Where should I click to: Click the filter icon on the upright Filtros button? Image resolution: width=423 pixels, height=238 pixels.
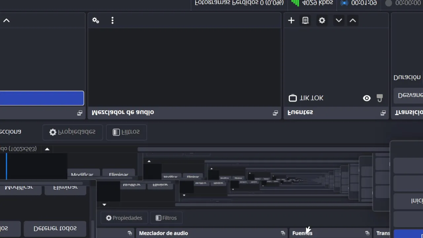pyautogui.click(x=158, y=218)
